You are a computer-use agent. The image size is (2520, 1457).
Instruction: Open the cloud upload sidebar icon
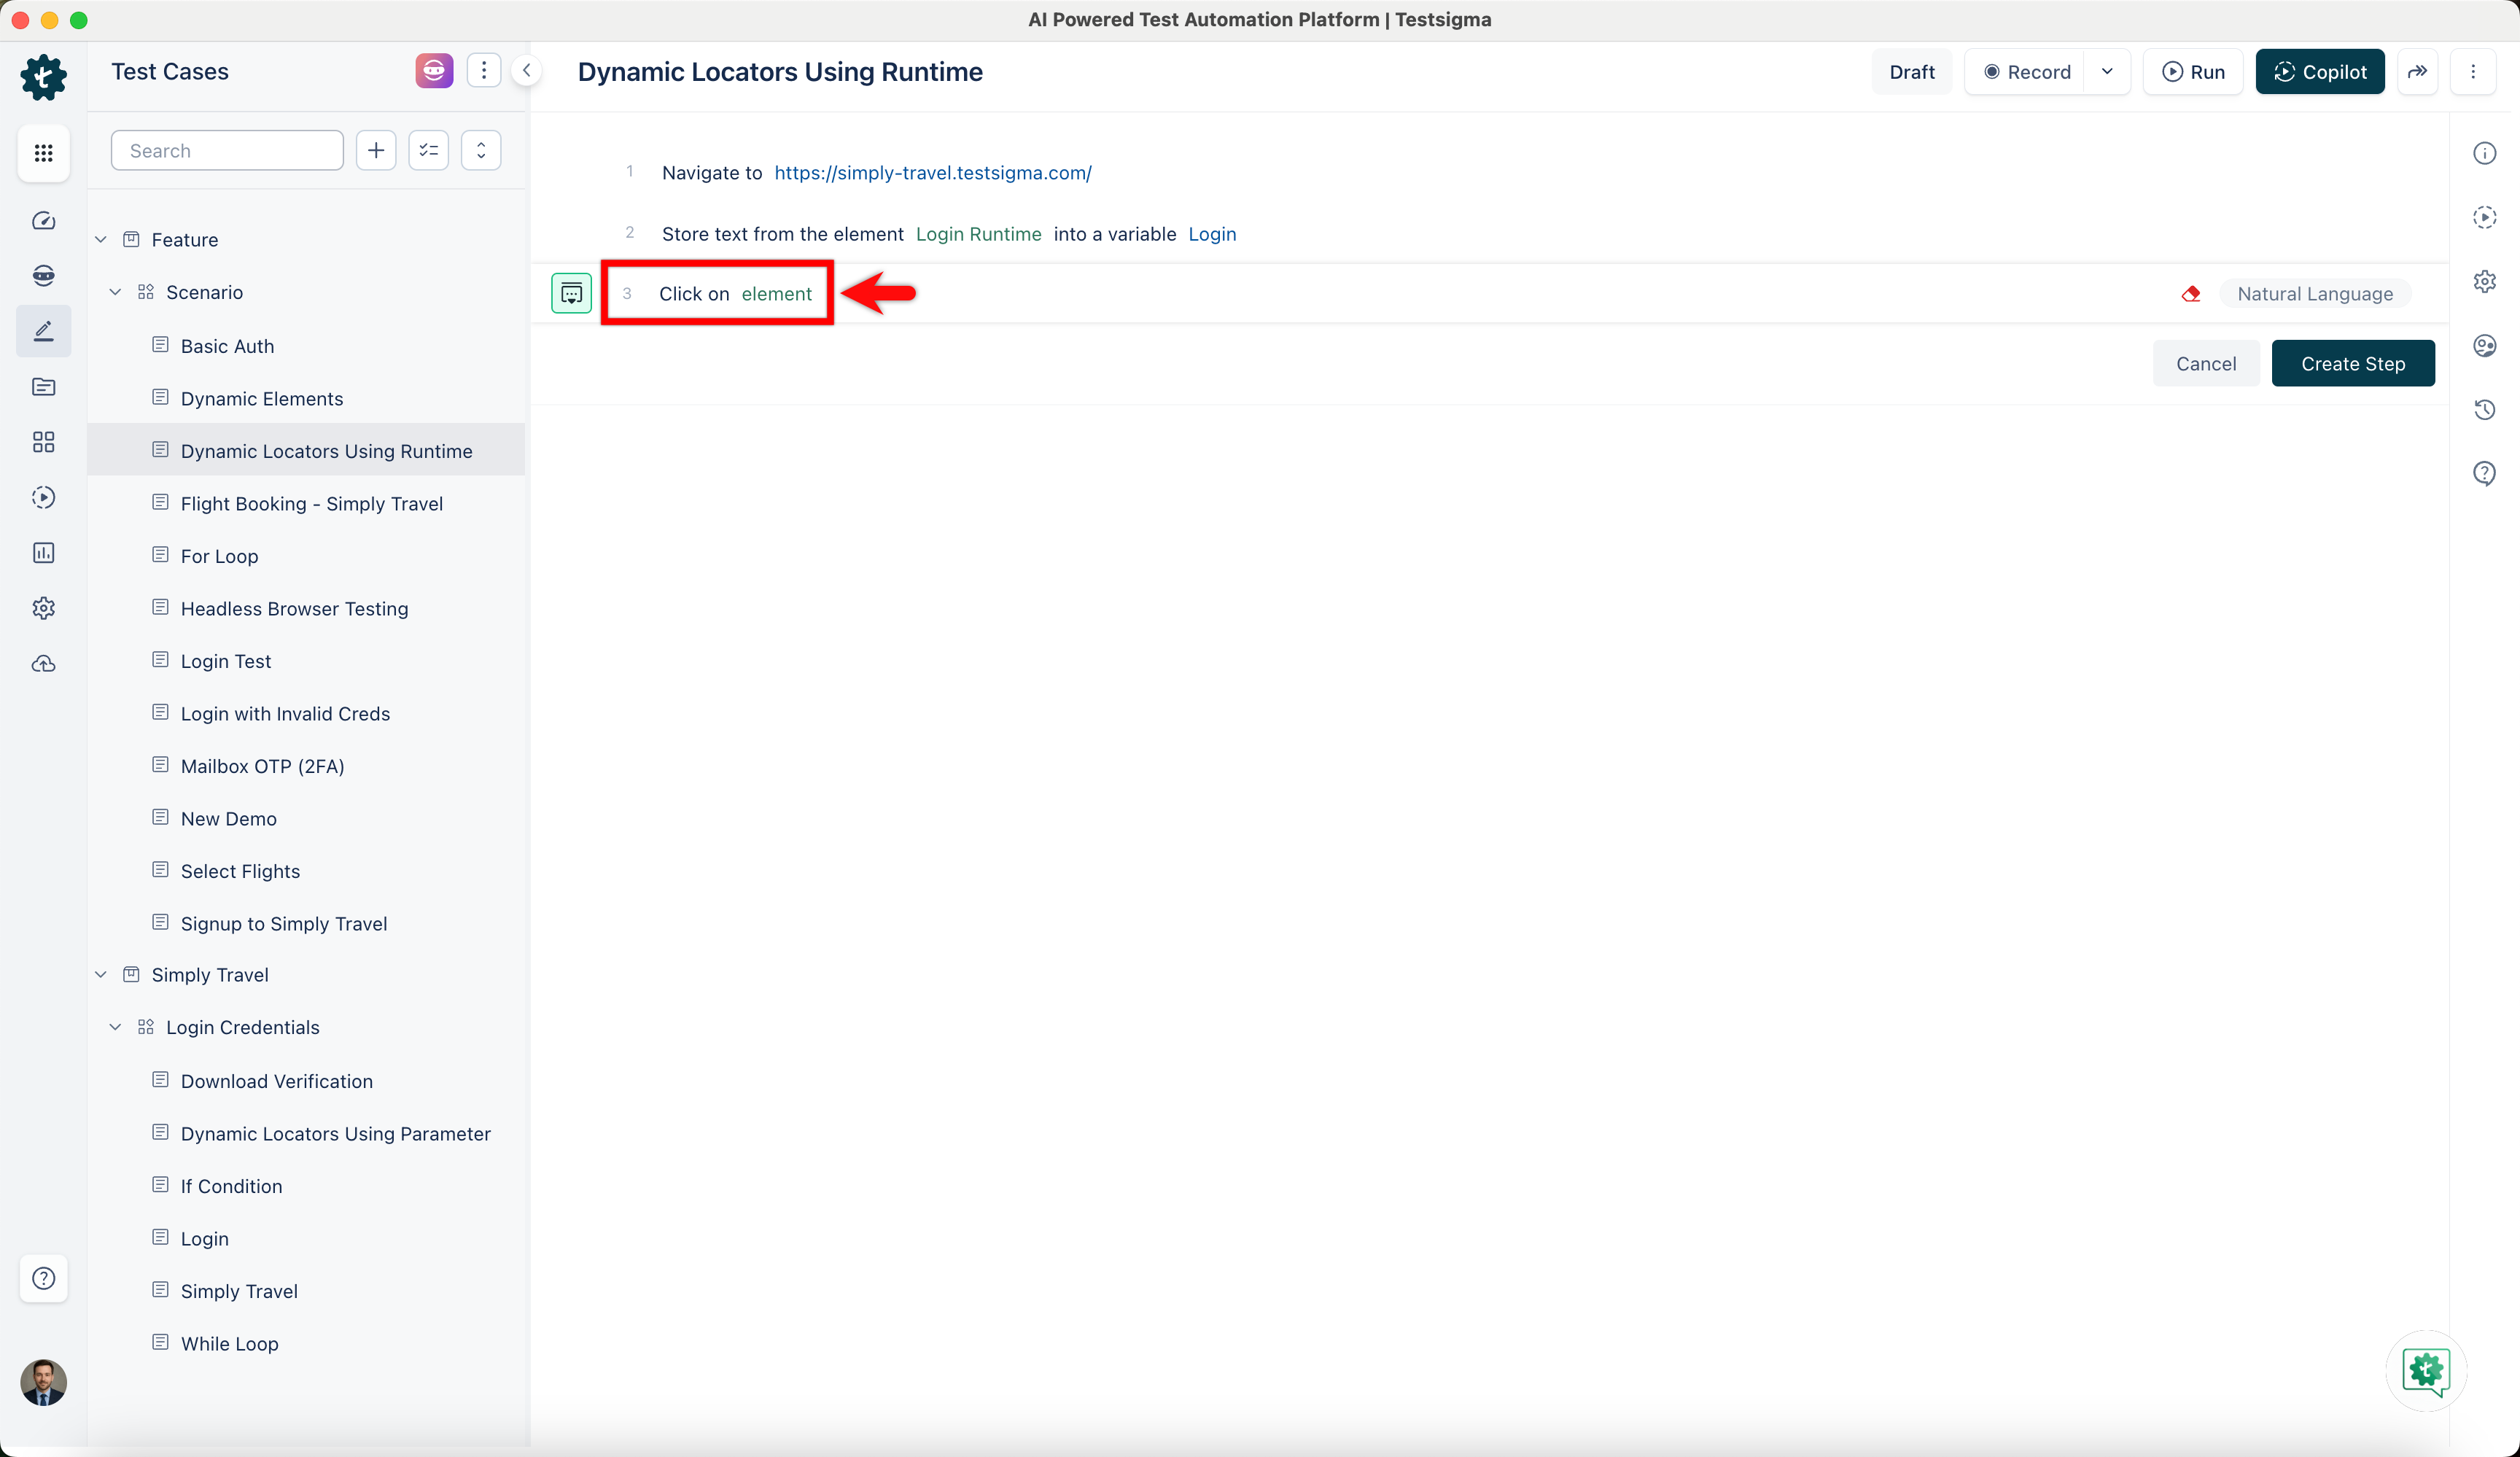point(43,664)
